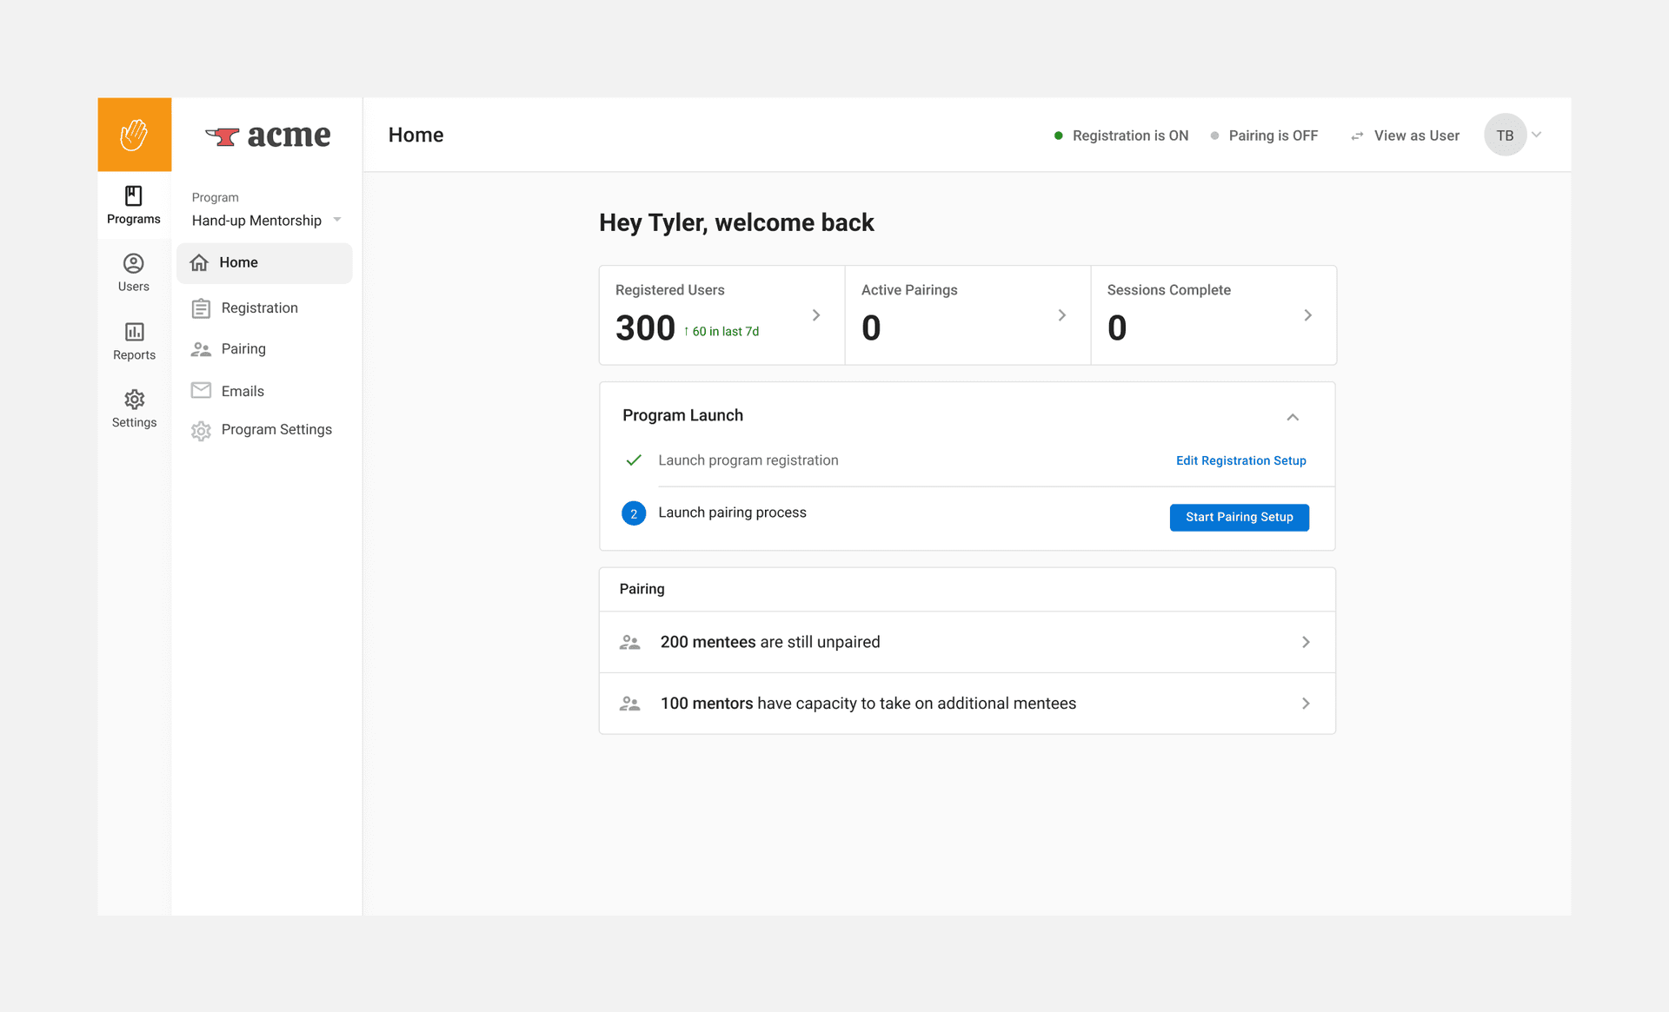Open the acme logo homepage
1669x1012 pixels.
[x=268, y=136]
